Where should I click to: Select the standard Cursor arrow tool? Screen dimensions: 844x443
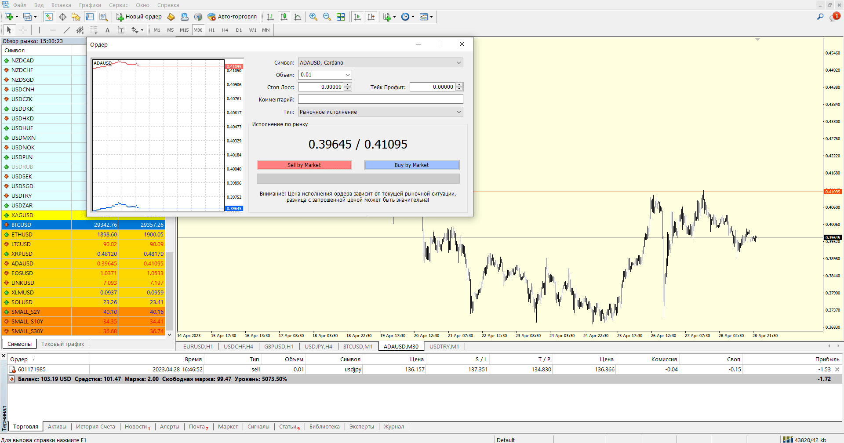(x=9, y=30)
